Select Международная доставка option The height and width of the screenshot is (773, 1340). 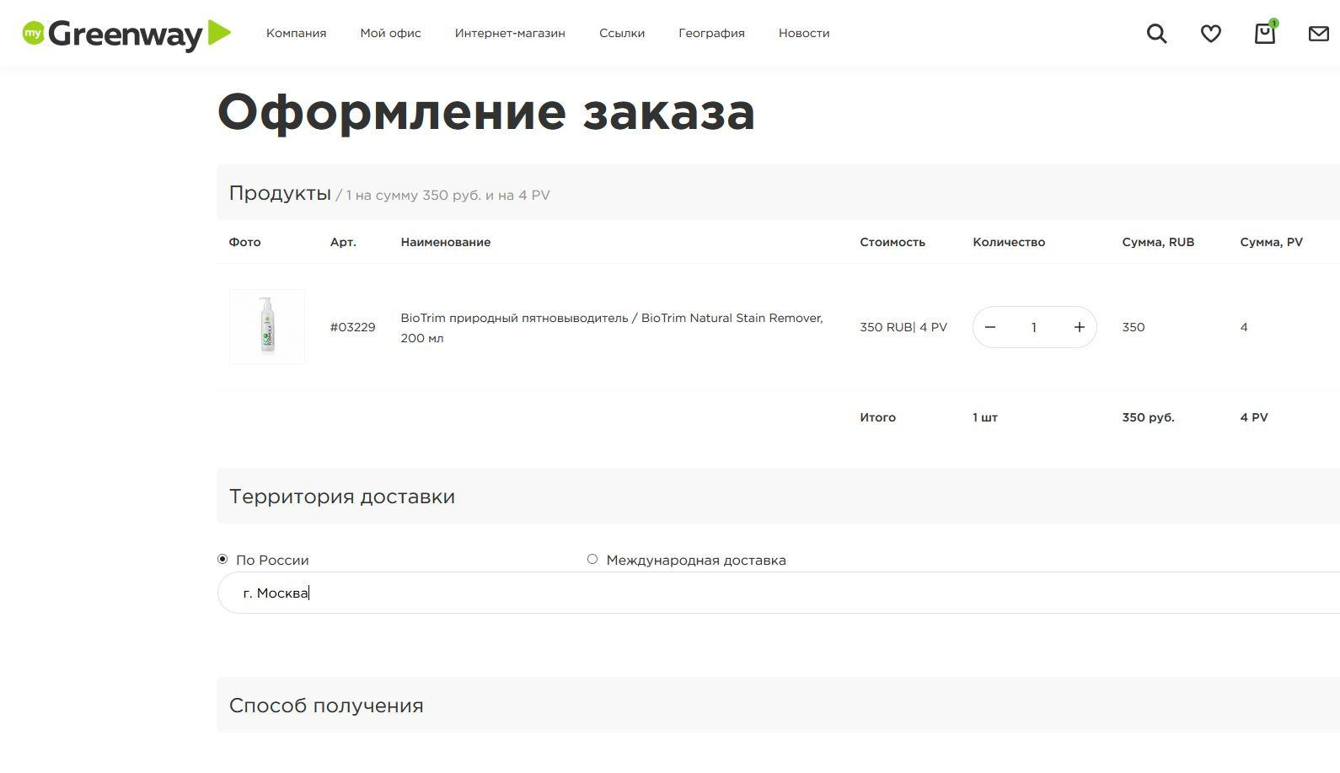(x=592, y=559)
